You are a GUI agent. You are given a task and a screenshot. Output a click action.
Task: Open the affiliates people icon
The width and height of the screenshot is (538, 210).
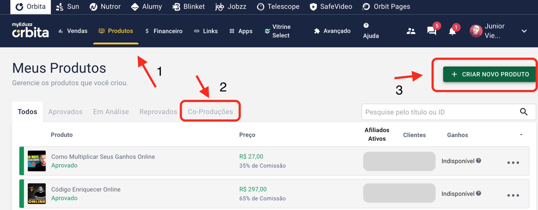(x=411, y=31)
